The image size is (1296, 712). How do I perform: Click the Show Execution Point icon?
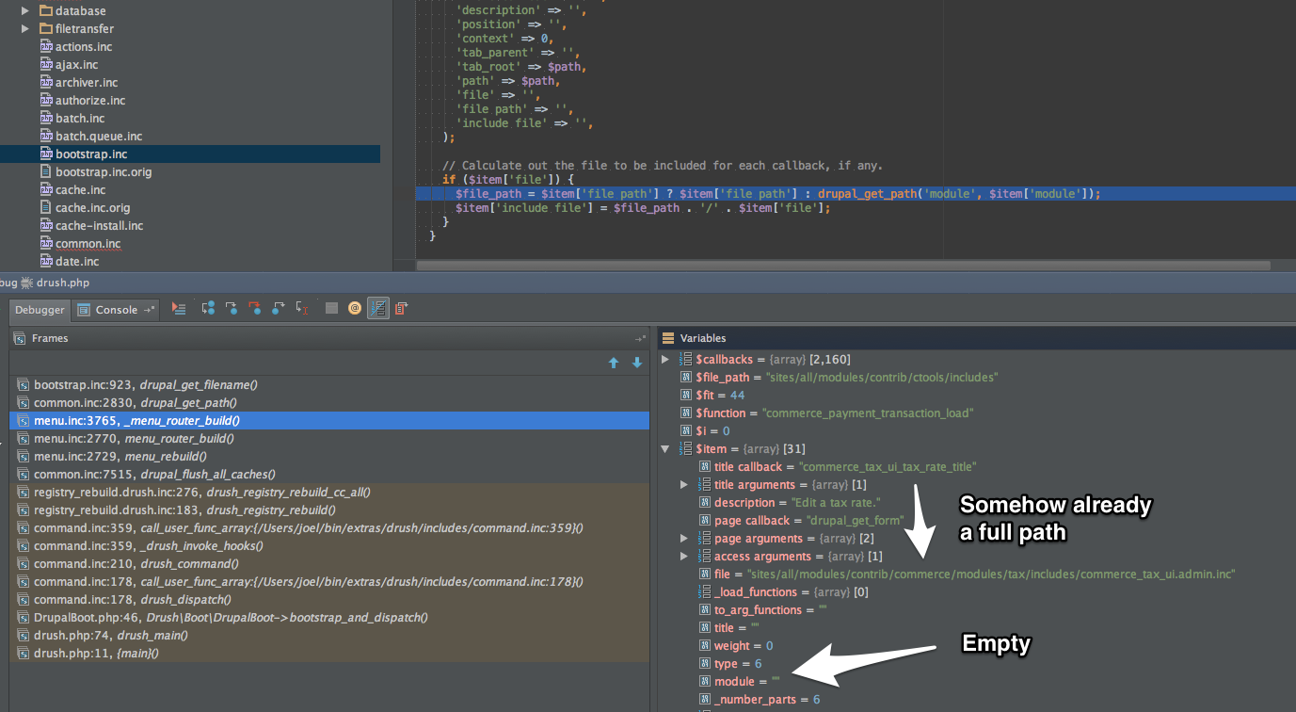180,309
